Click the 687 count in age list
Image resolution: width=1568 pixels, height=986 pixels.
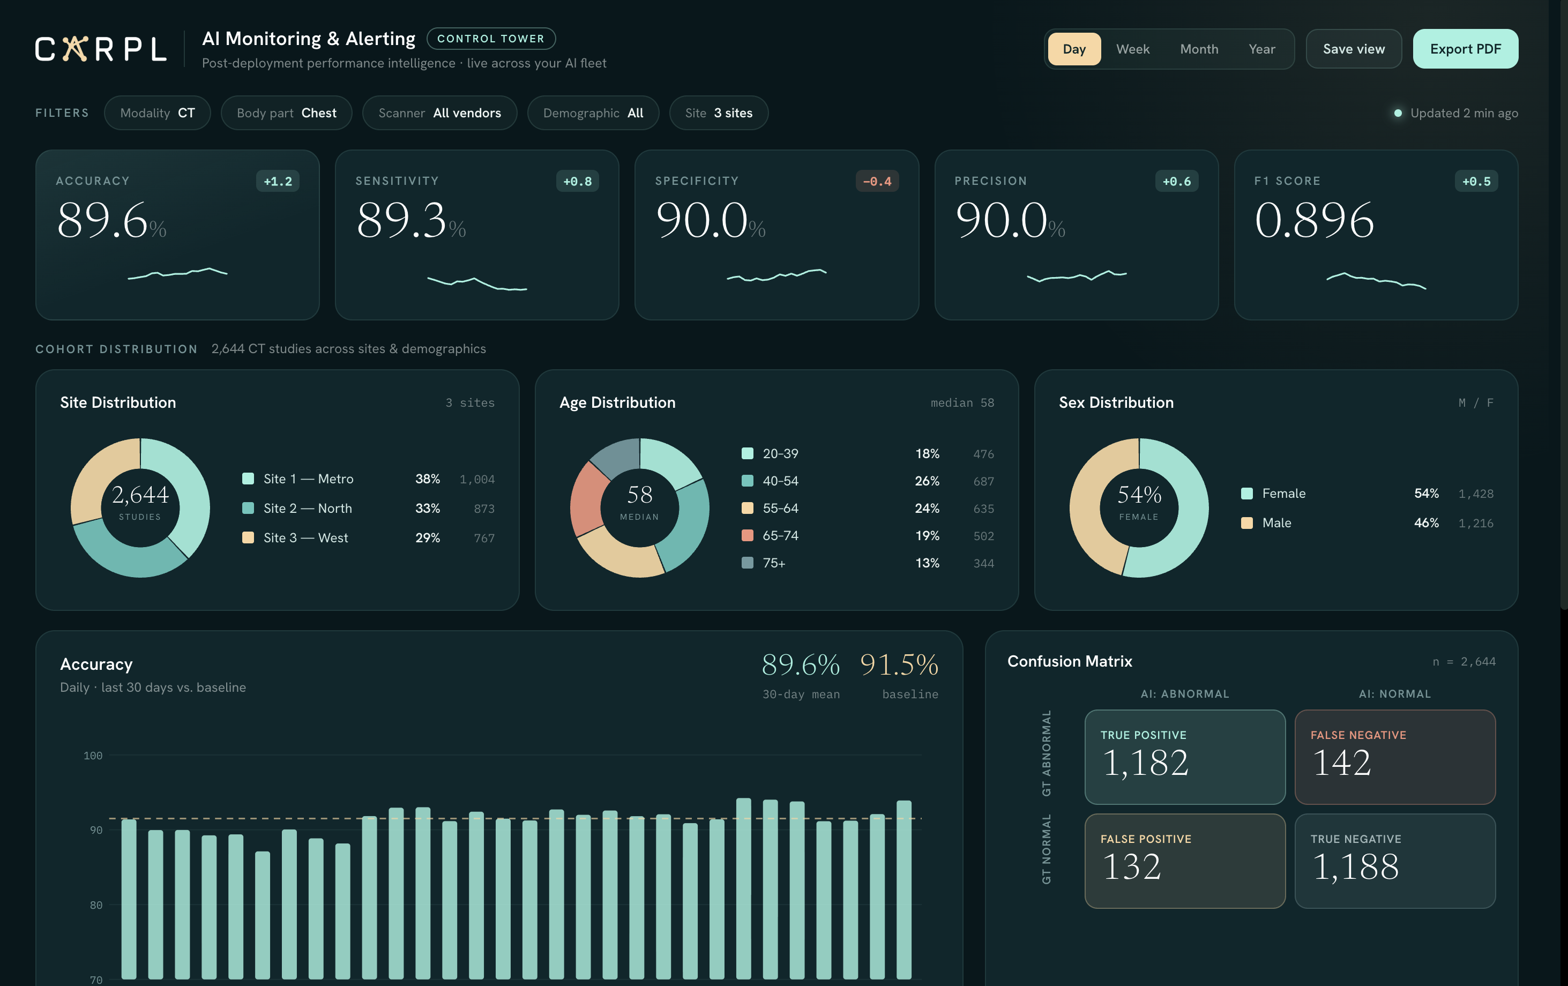click(983, 481)
